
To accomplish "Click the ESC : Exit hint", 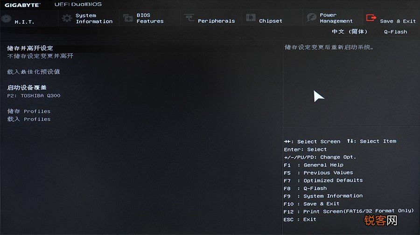I will (300, 220).
